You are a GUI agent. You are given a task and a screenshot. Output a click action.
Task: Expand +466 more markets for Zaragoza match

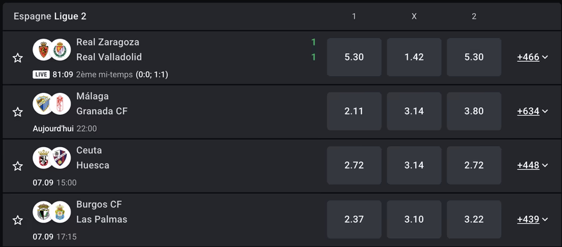533,57
